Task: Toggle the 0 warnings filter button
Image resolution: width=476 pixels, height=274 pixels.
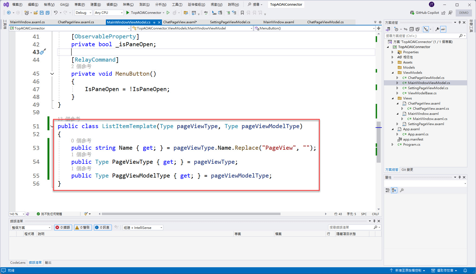Action: click(83, 228)
